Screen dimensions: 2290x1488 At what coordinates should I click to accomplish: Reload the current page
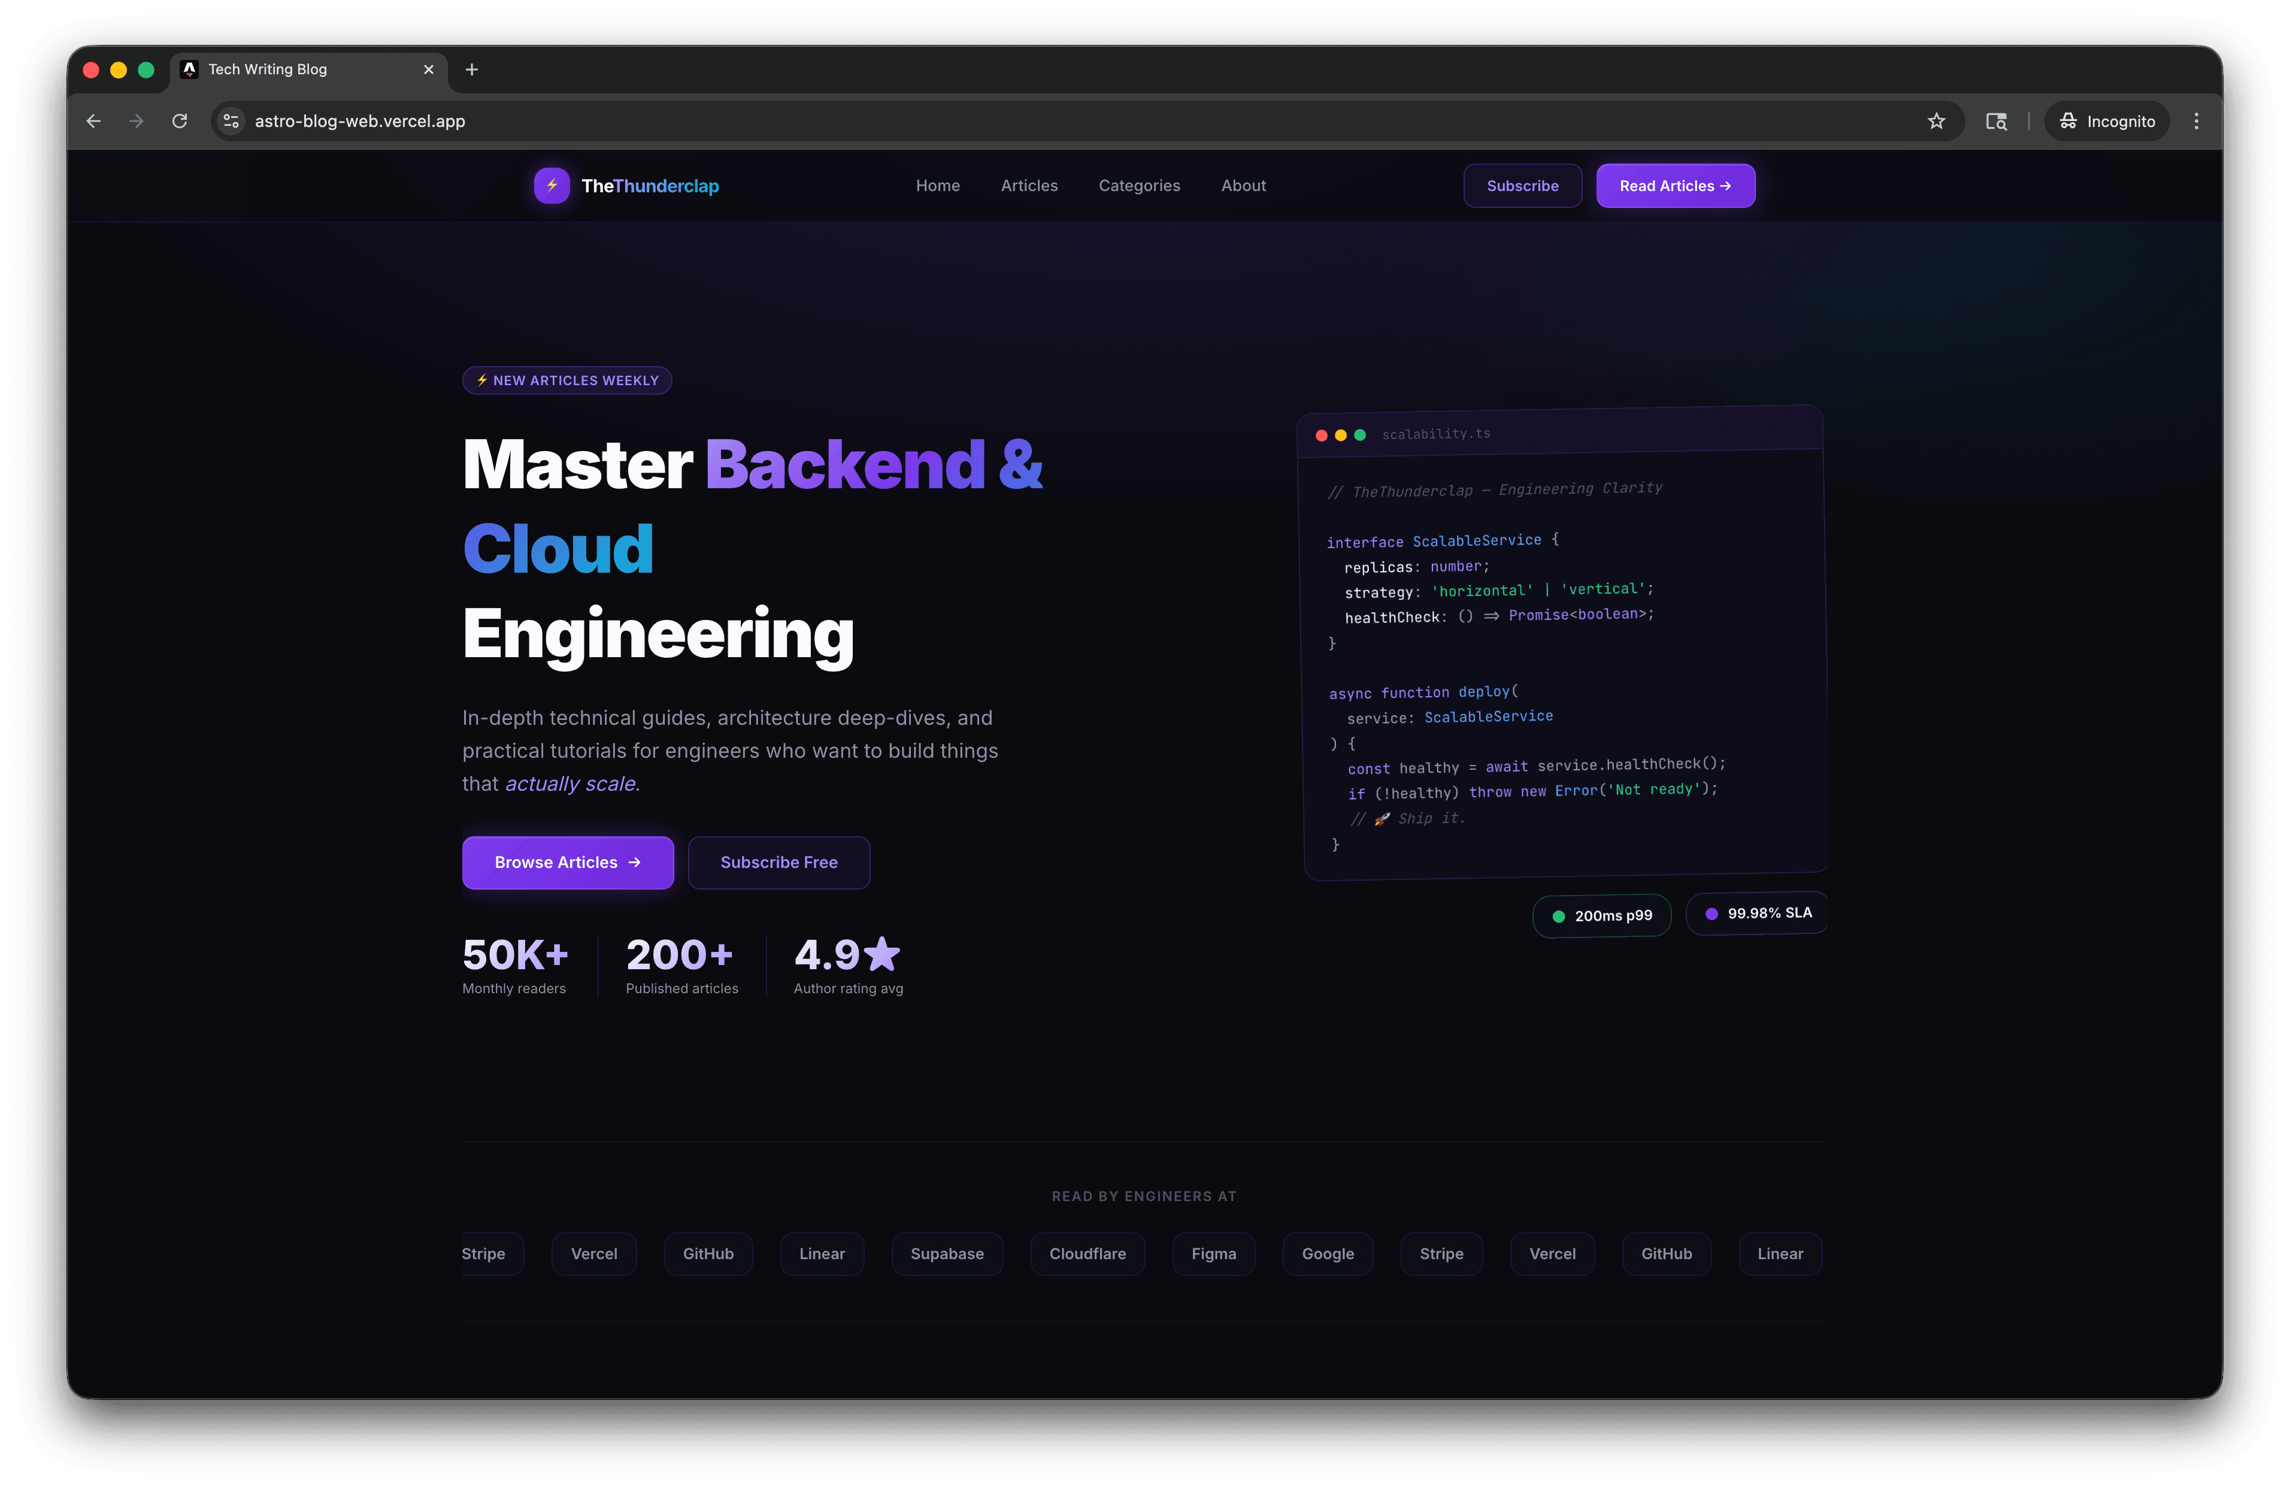180,120
